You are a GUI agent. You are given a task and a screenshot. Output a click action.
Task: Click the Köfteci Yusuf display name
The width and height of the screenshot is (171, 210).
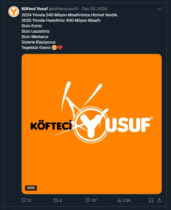point(34,9)
